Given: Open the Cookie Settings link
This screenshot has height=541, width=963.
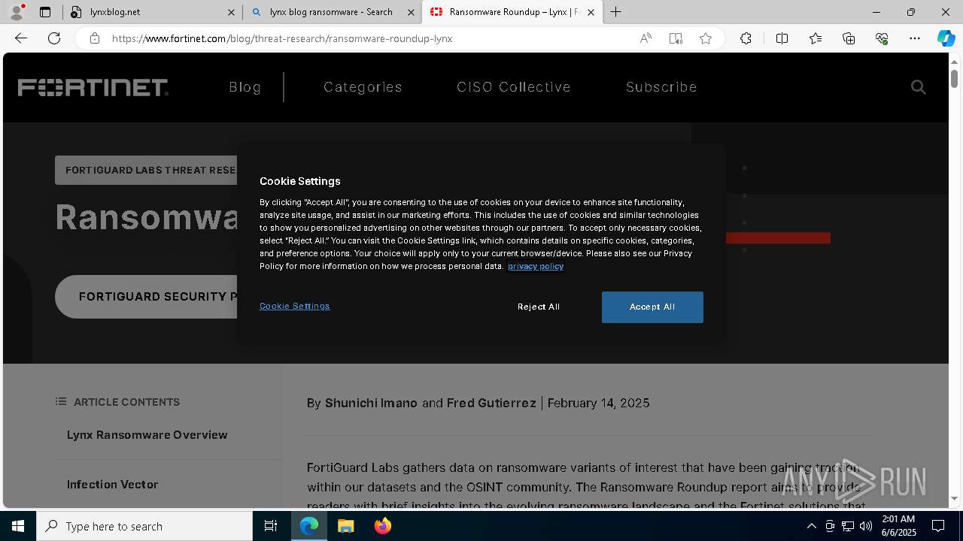Looking at the screenshot, I should point(295,307).
